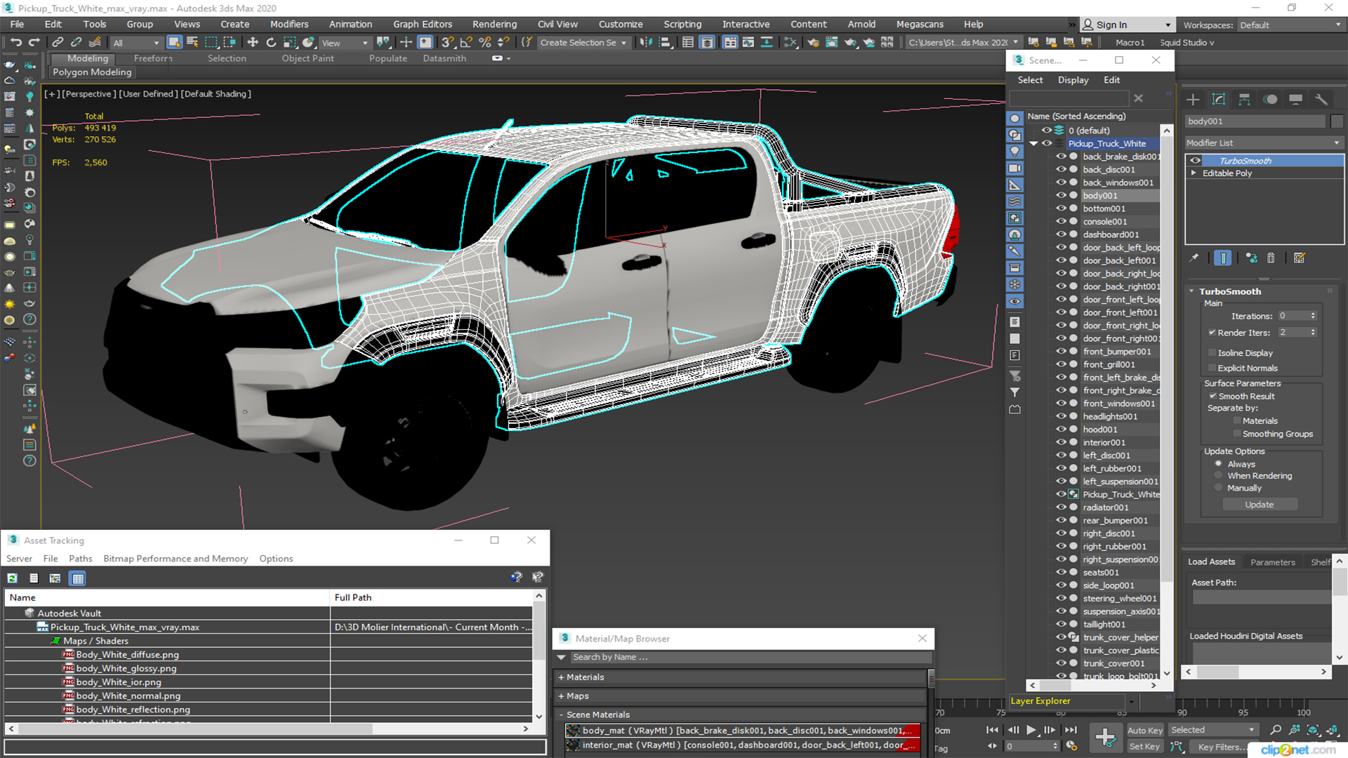Open Paths menu in Asset Tracking
The height and width of the screenshot is (758, 1348).
80,559
